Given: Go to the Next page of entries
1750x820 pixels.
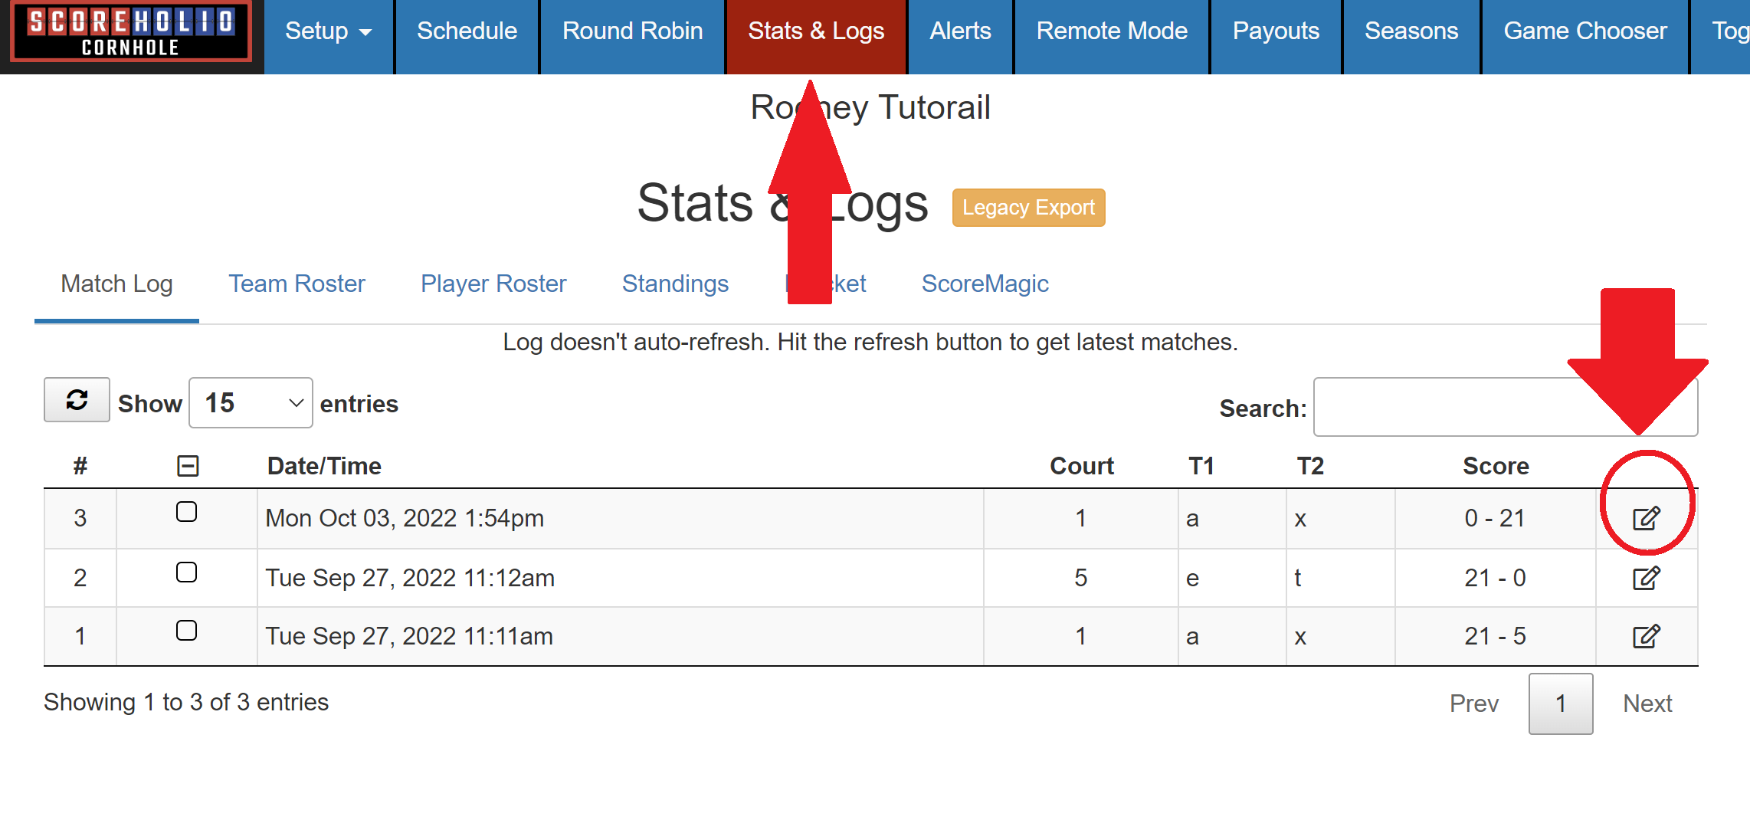Looking at the screenshot, I should (x=1647, y=704).
